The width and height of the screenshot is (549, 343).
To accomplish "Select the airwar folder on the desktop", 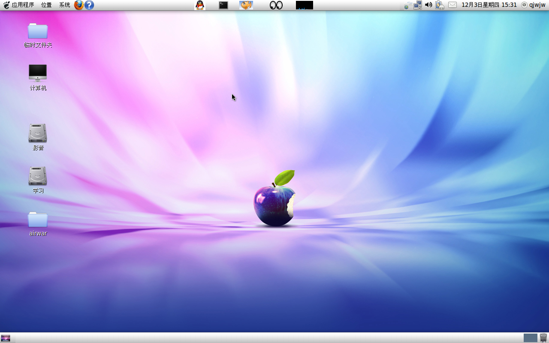I will click(38, 223).
